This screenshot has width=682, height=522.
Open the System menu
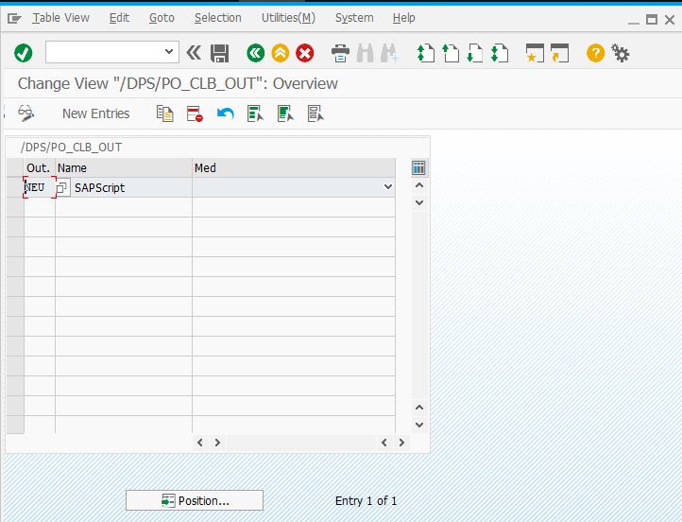point(354,18)
